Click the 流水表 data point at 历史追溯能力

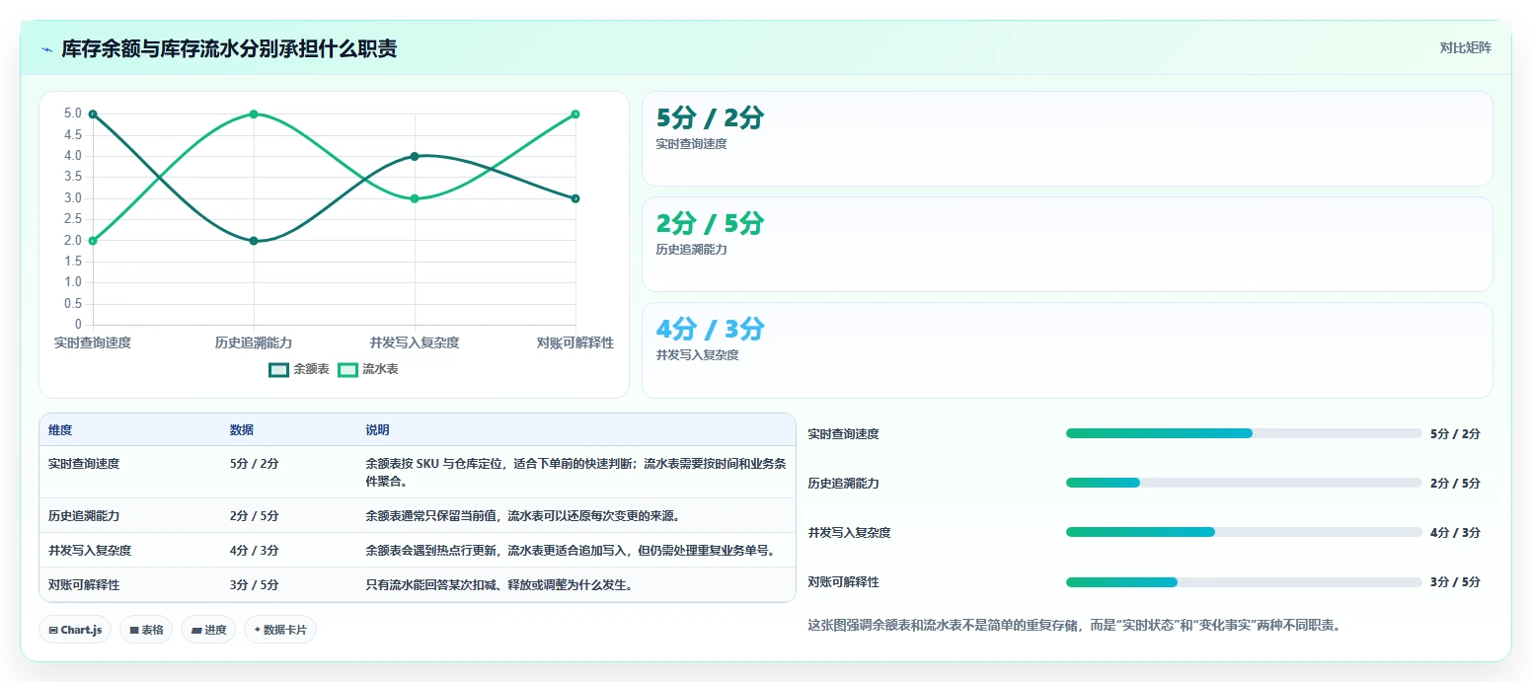pyautogui.click(x=254, y=114)
